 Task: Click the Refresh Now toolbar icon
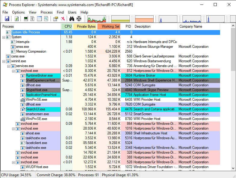coord(17,19)
